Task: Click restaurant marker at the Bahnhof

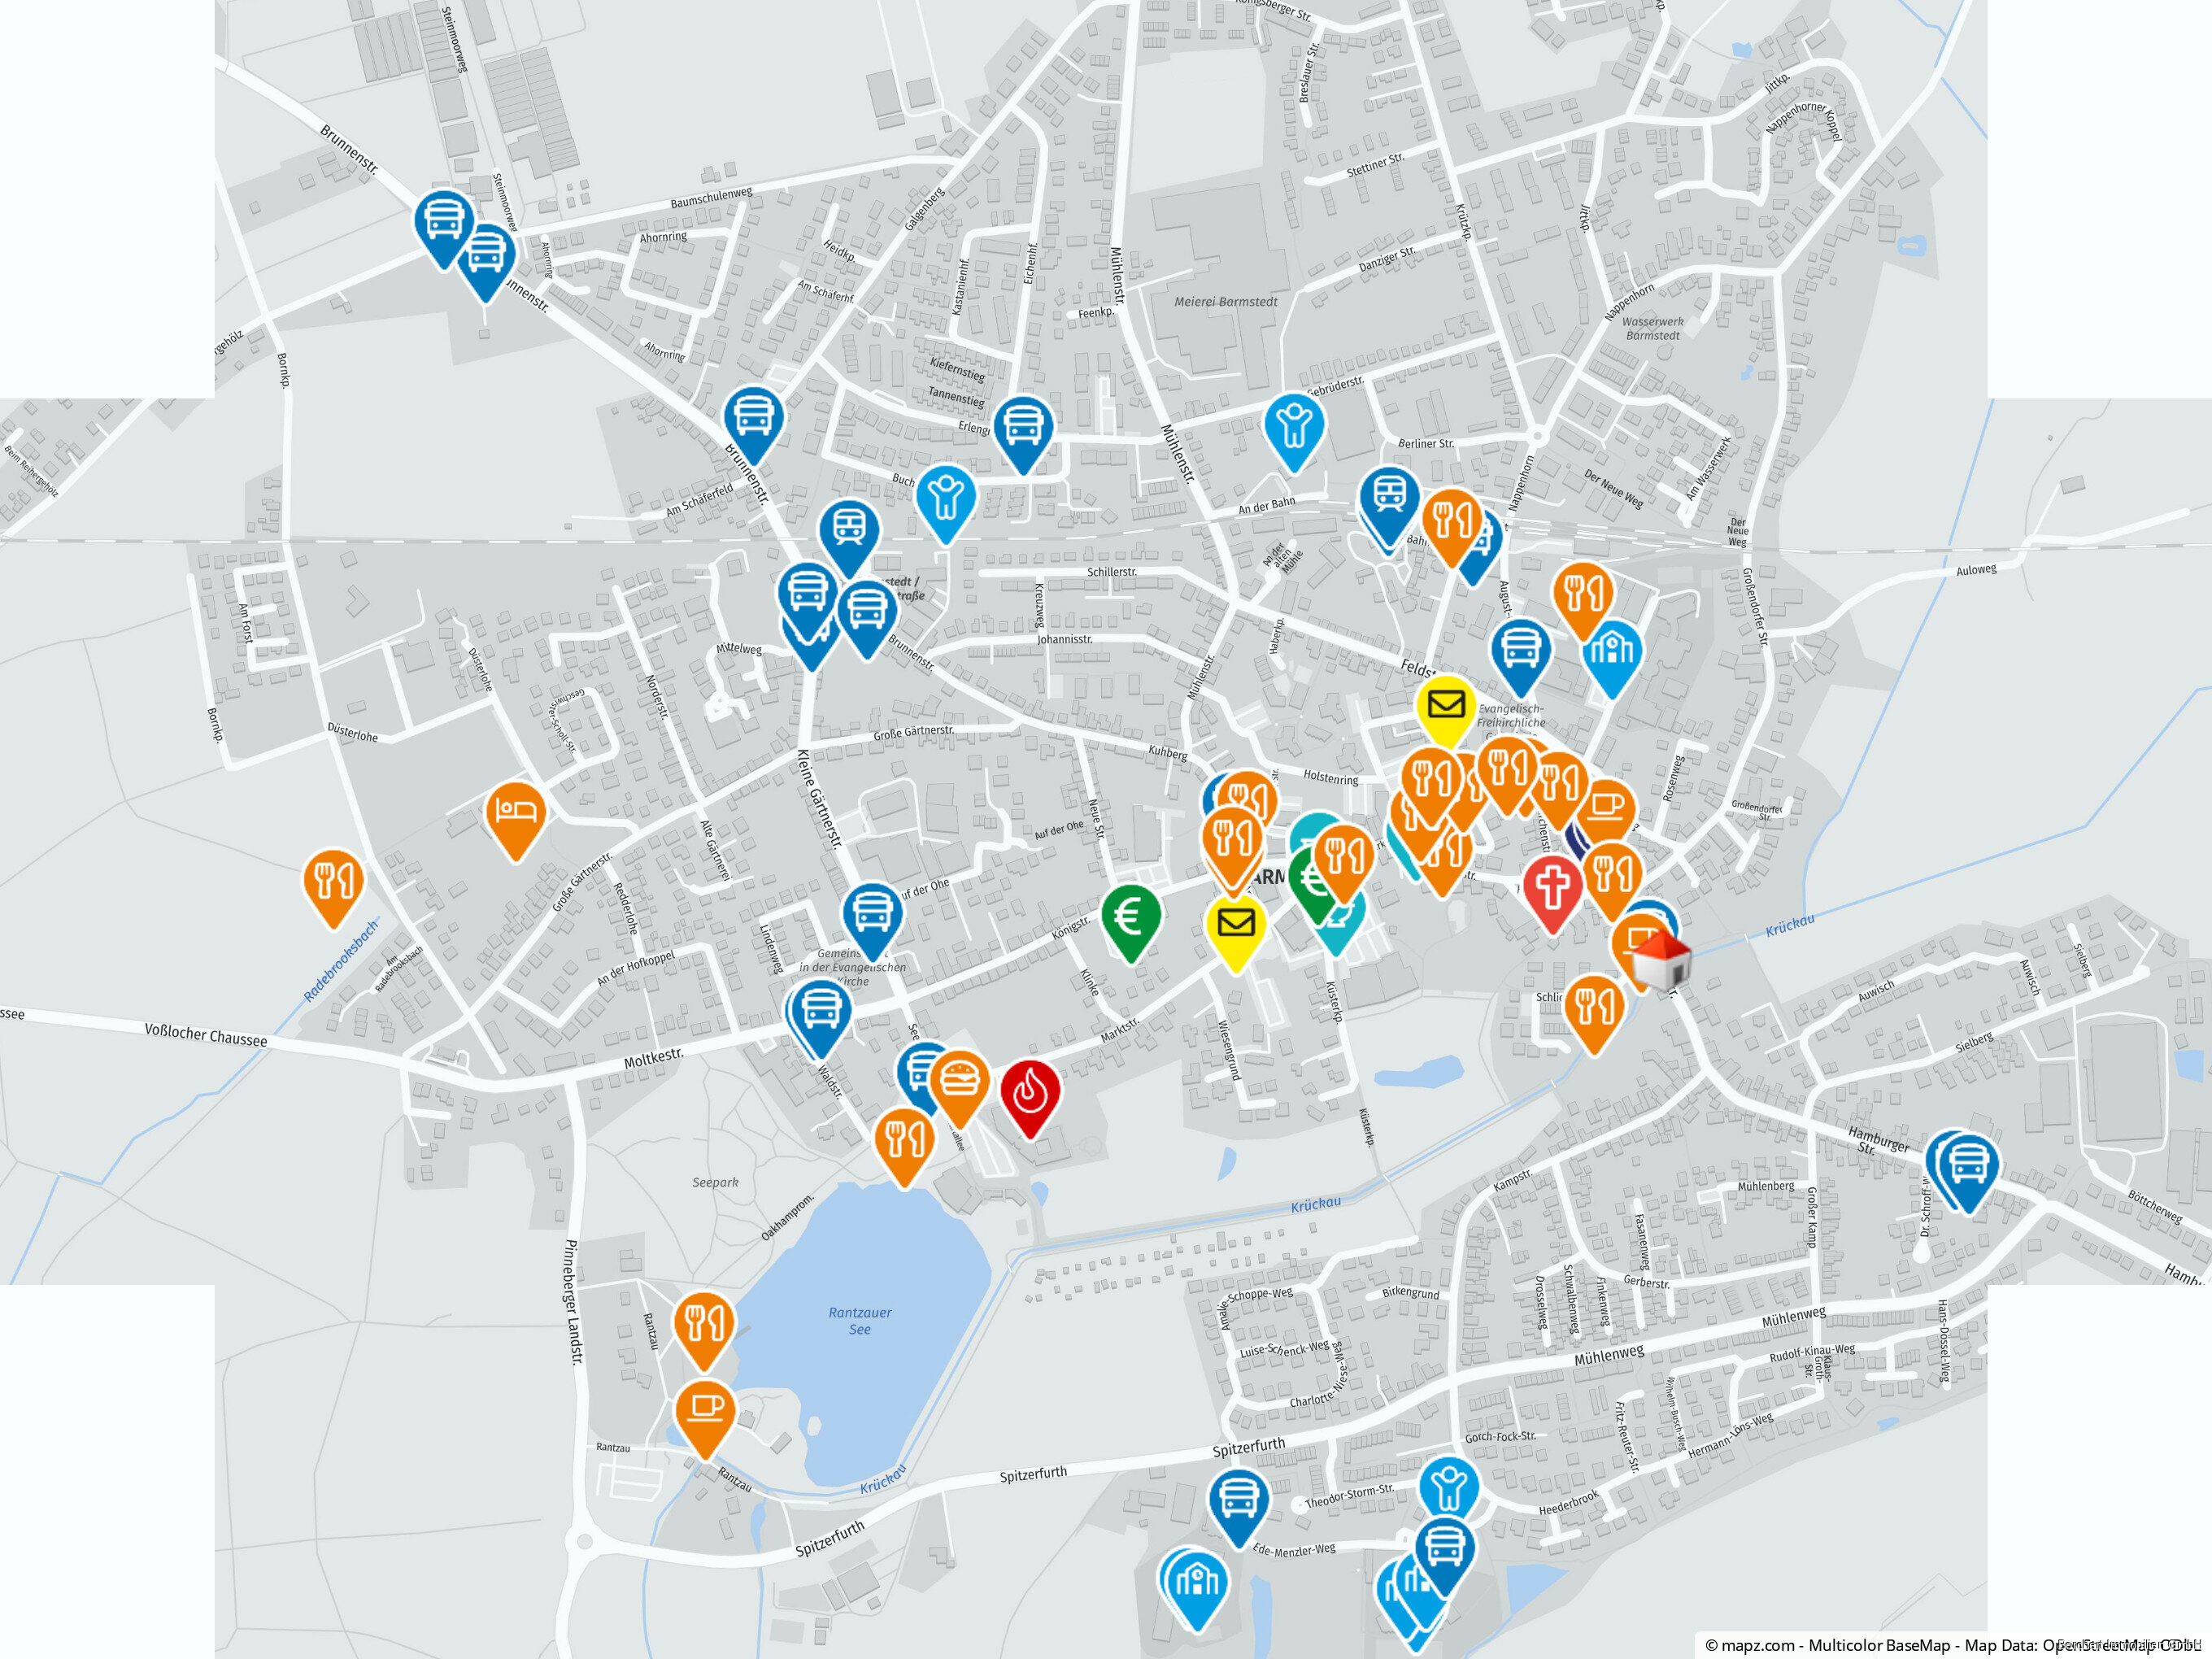Action: click(1451, 527)
